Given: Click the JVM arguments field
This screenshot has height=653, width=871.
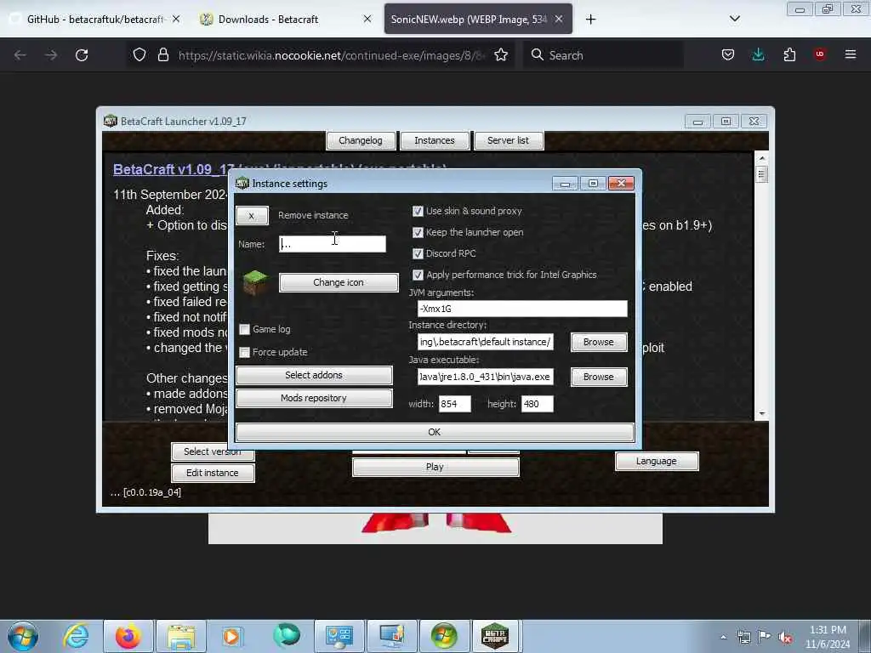Looking at the screenshot, I should [522, 309].
